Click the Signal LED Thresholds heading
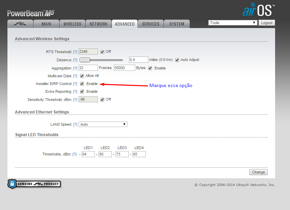Viewport: 290px width, 210px height. (37, 135)
